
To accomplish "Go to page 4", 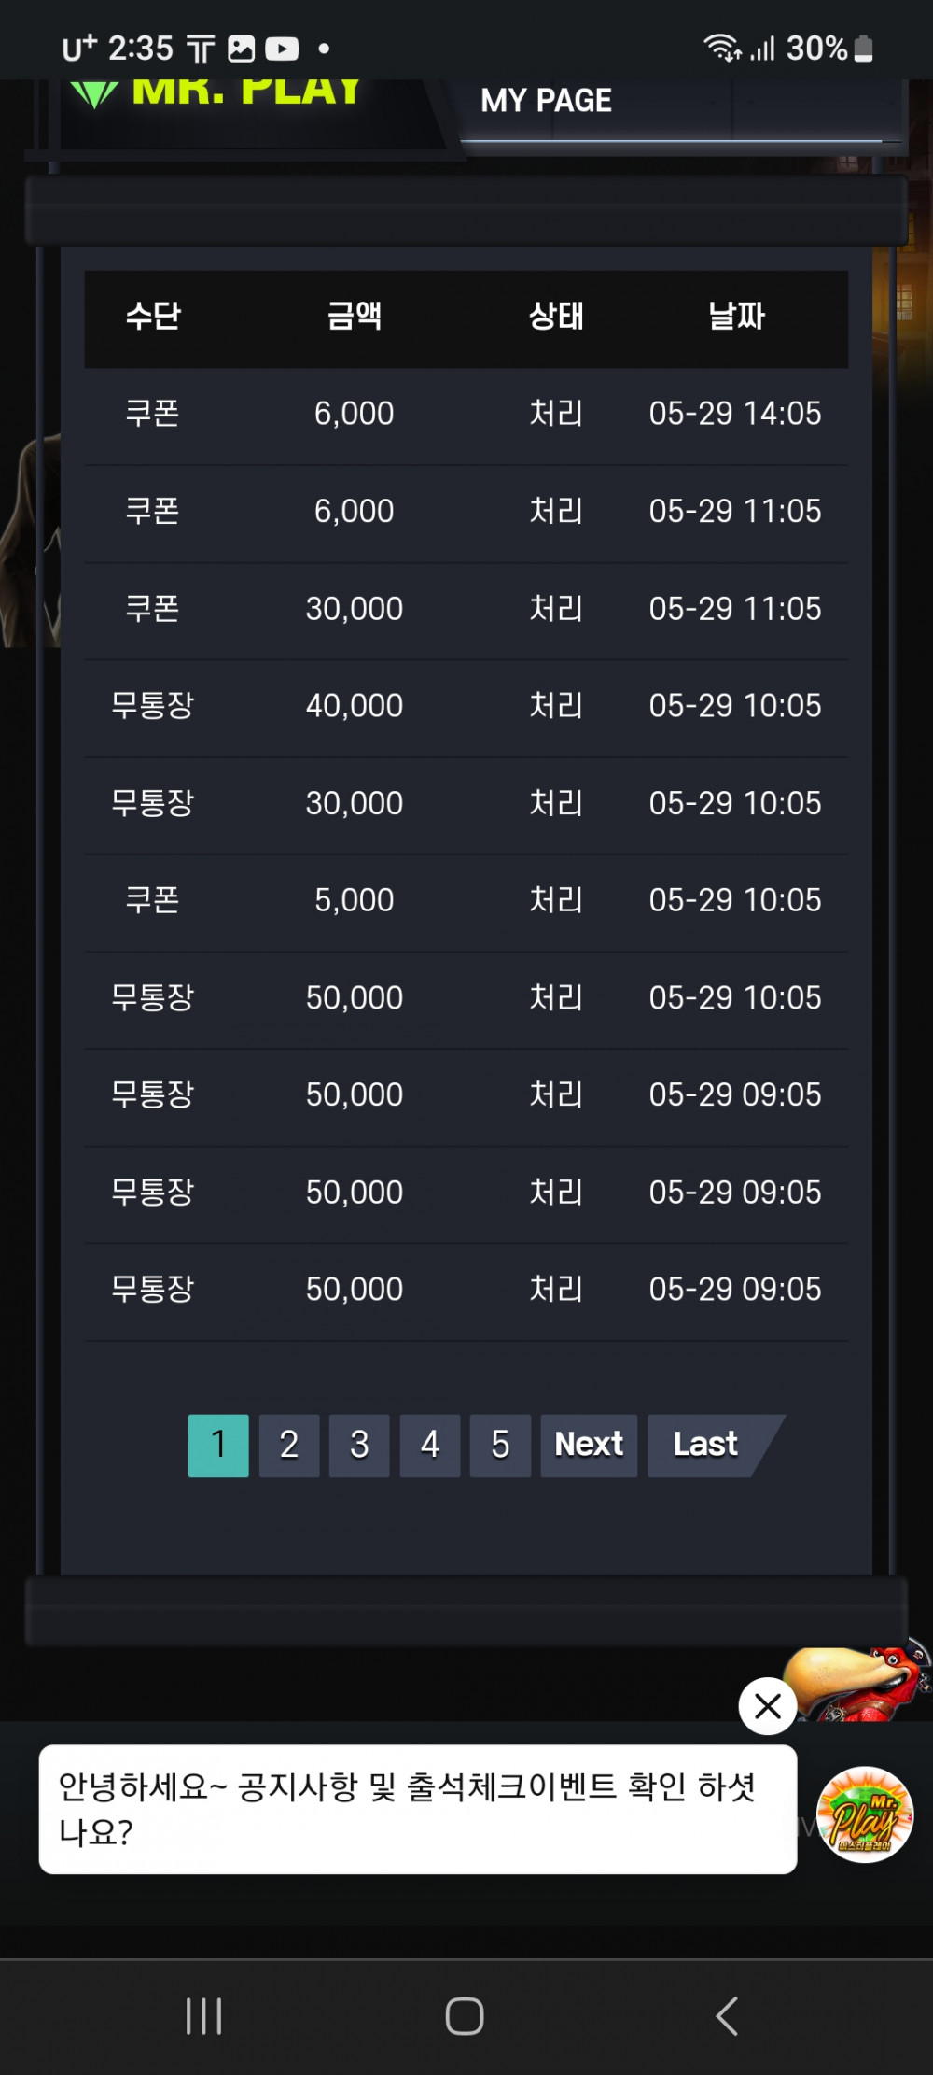I will pos(430,1445).
